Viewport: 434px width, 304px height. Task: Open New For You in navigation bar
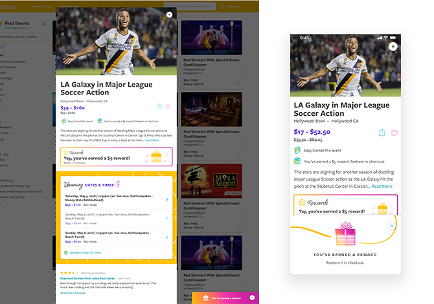coord(41,6)
